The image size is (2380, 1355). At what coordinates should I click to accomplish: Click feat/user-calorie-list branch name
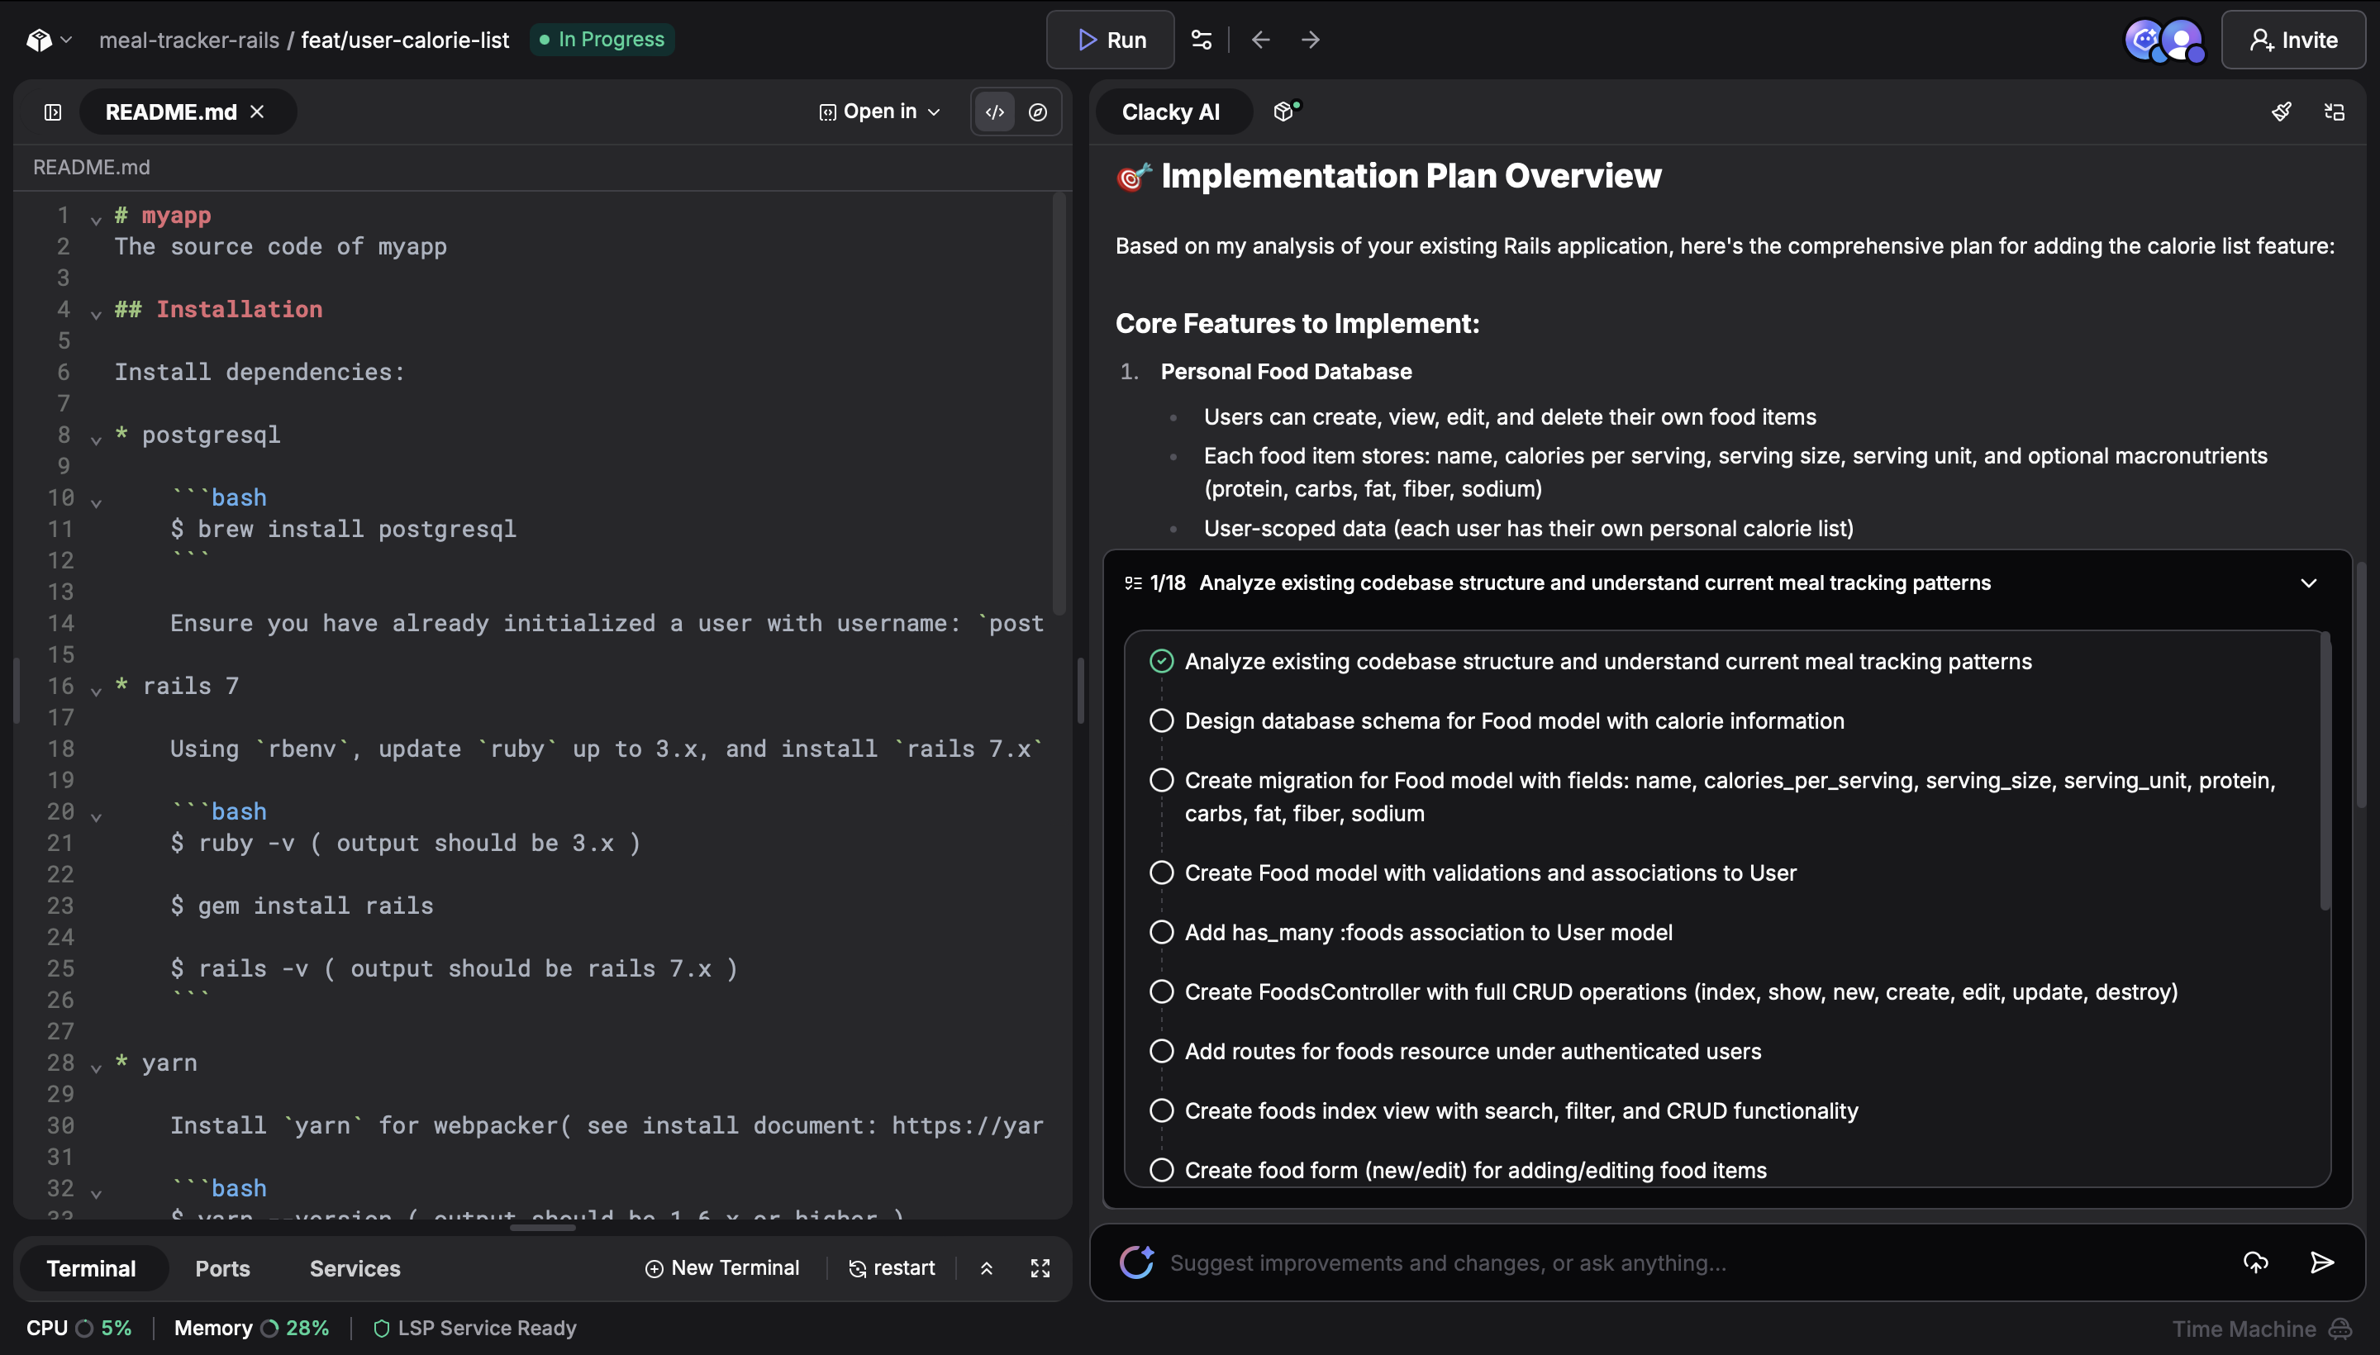tap(405, 40)
